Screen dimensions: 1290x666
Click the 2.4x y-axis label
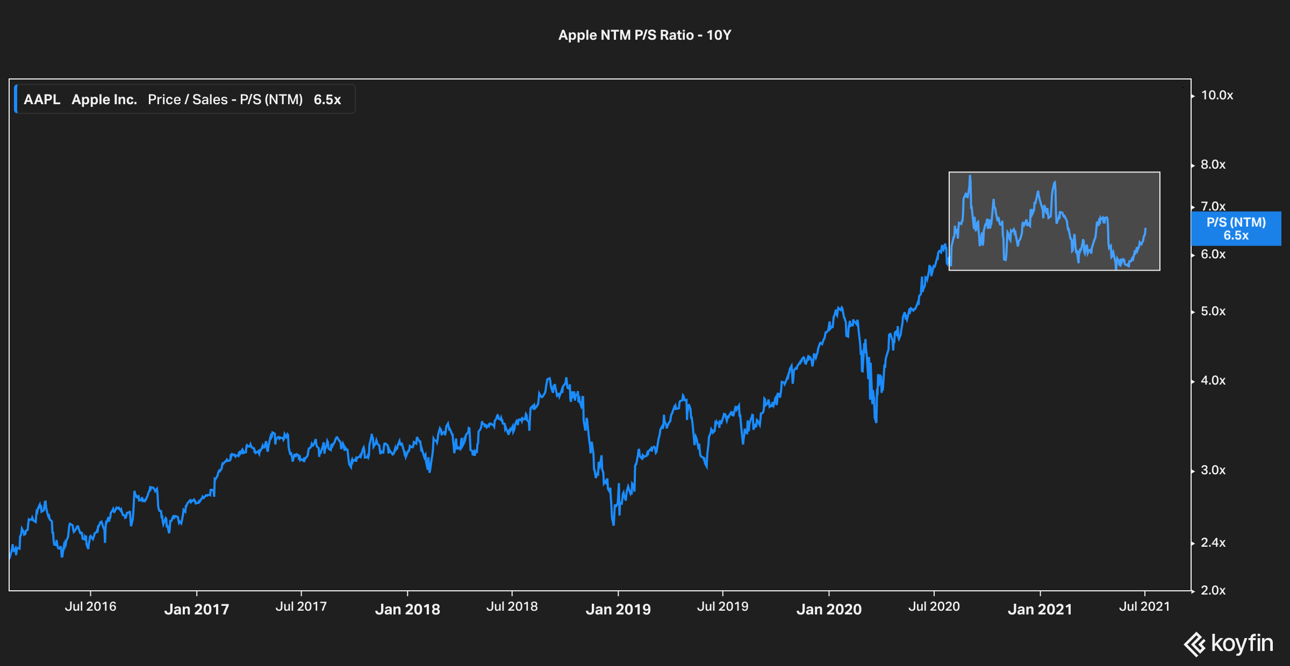pyautogui.click(x=1213, y=543)
